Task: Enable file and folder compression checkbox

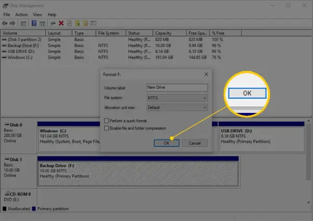Action: point(106,128)
